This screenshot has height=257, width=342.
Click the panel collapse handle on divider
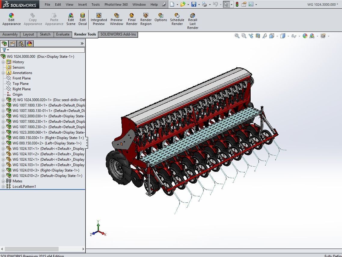click(x=87, y=143)
